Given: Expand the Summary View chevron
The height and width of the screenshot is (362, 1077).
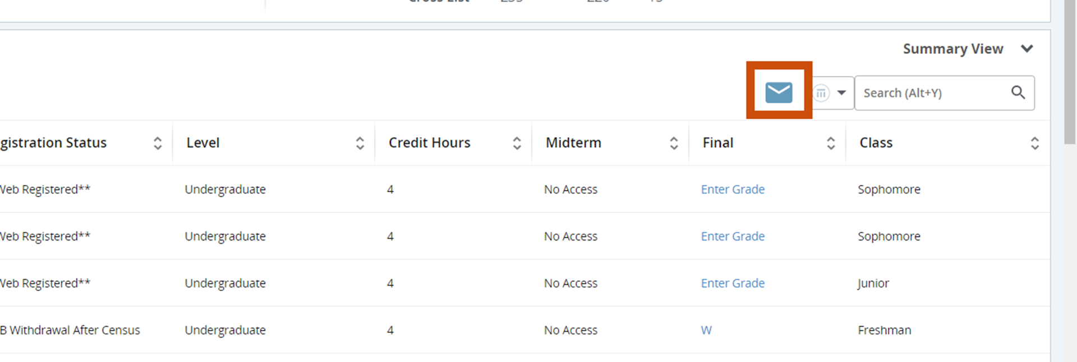Looking at the screenshot, I should (1027, 49).
